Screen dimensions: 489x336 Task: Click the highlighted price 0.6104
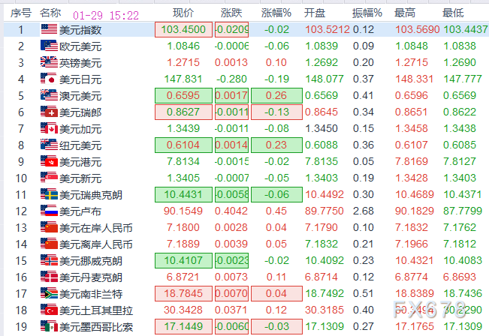click(183, 145)
